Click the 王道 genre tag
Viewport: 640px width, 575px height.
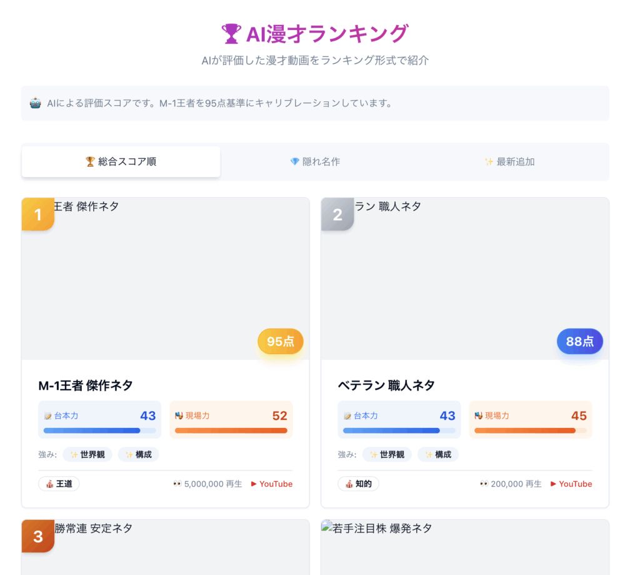tap(59, 484)
